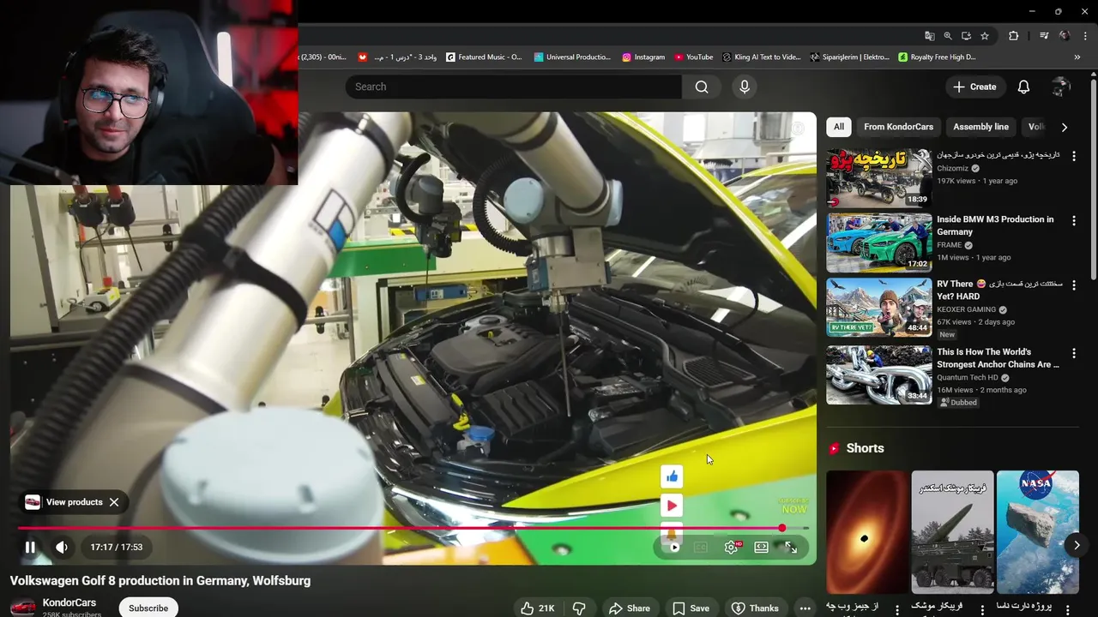
Task: Open media controls music-note icon
Action: 1044,36
